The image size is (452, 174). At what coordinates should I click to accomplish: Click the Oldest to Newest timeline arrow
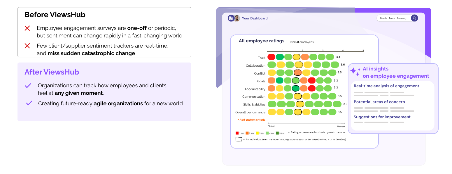306,123
